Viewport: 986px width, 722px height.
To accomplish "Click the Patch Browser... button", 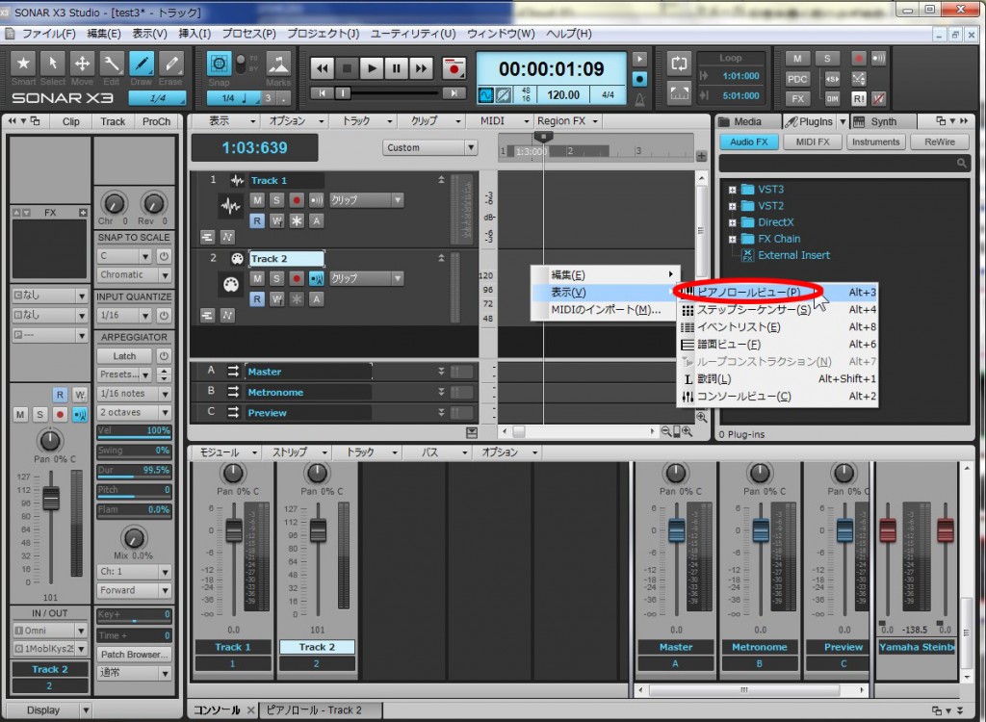I will tap(134, 654).
